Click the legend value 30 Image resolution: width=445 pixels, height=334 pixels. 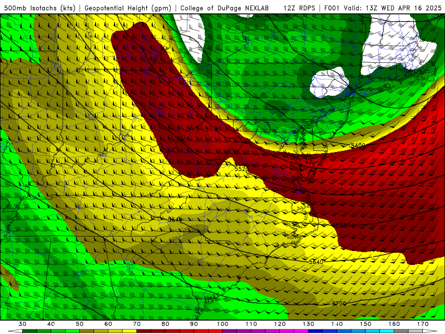click(22, 324)
